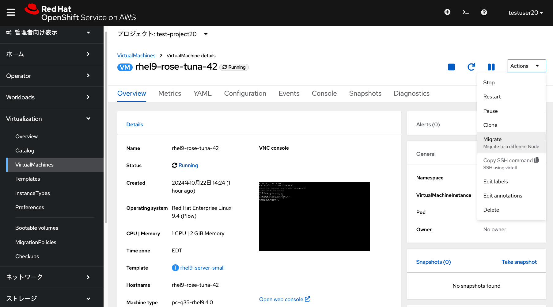This screenshot has width=553, height=307.
Task: Switch to the Configuration tab
Action: pyautogui.click(x=245, y=94)
